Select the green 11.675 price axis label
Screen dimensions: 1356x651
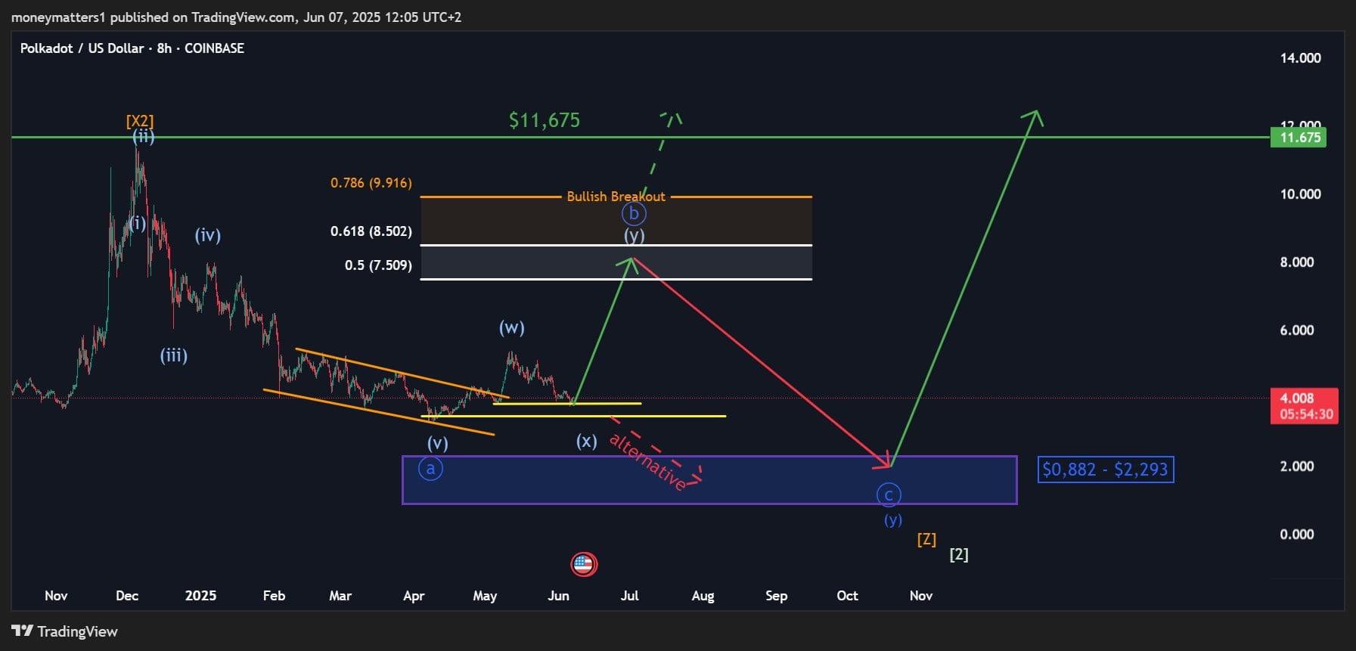point(1298,138)
